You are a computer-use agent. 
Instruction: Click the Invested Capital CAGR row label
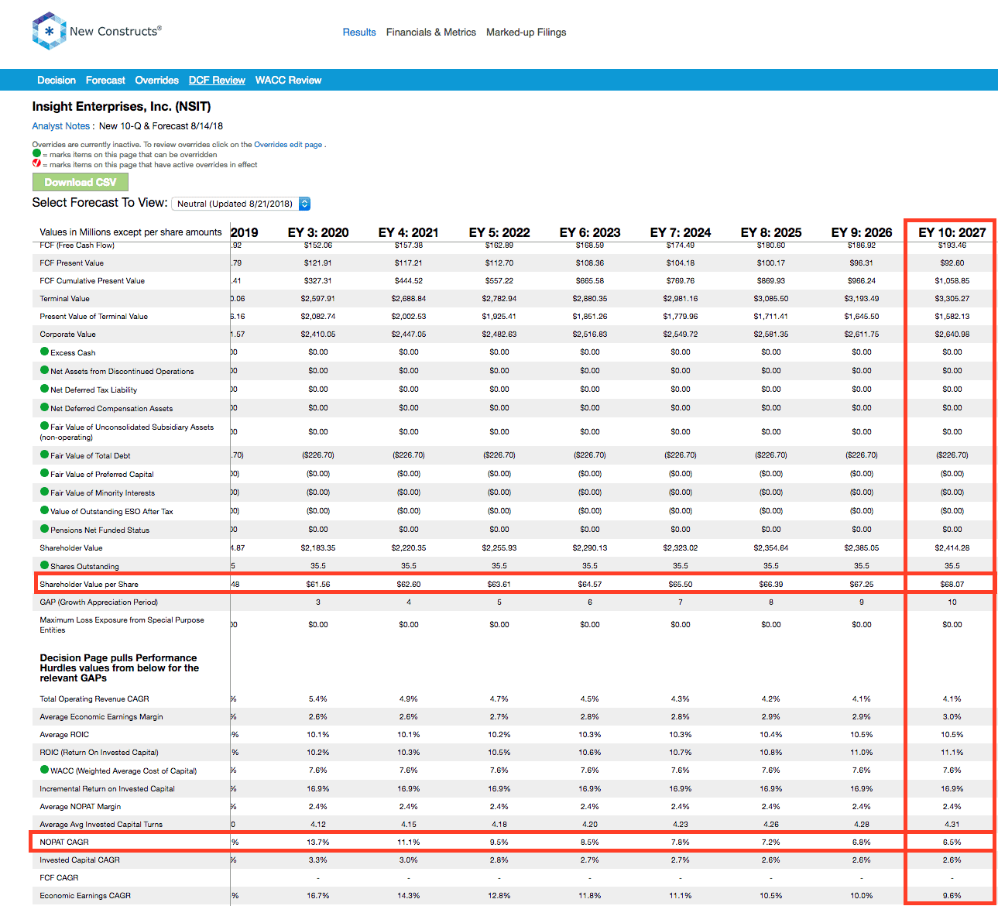[x=80, y=860]
